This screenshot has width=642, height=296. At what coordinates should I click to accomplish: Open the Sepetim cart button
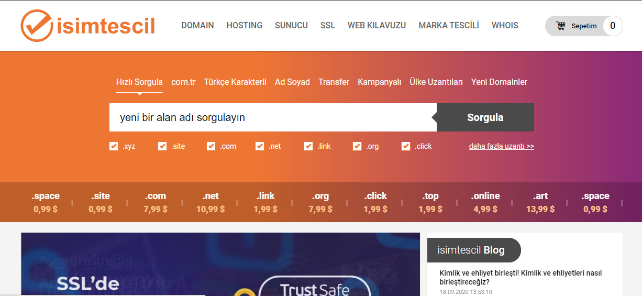584,26
